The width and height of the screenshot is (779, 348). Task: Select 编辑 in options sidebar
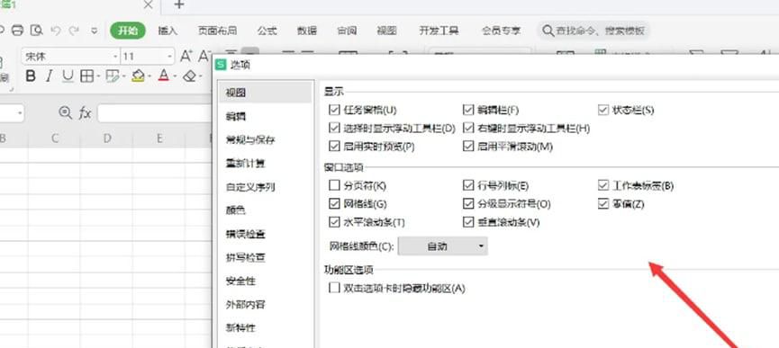[266, 117]
